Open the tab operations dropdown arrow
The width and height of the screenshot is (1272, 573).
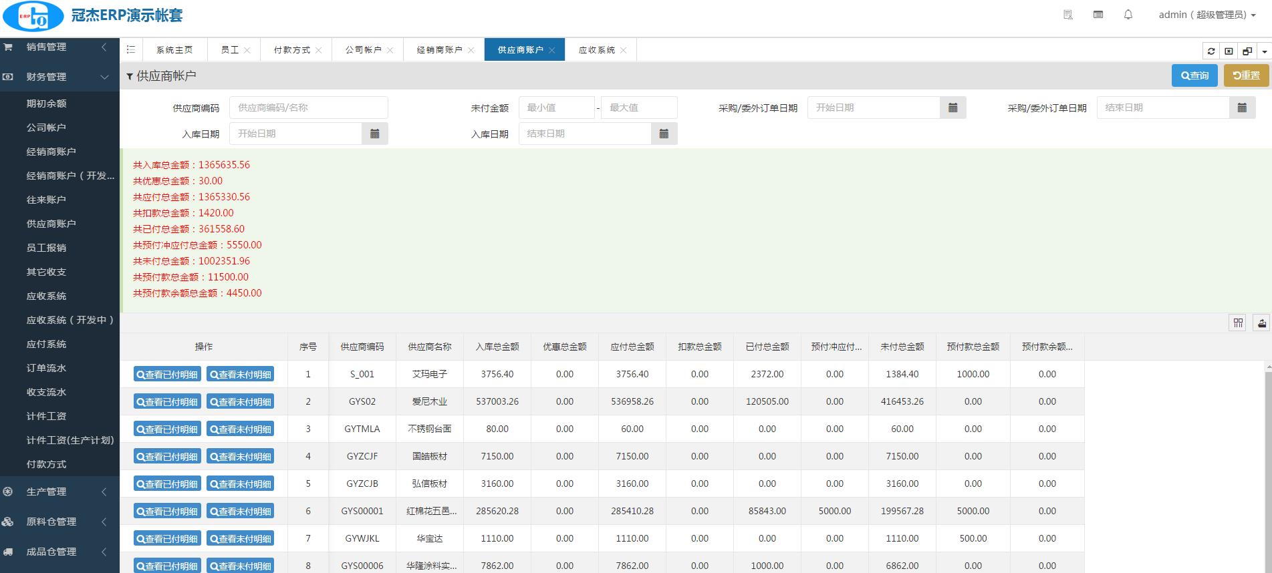pos(1264,51)
